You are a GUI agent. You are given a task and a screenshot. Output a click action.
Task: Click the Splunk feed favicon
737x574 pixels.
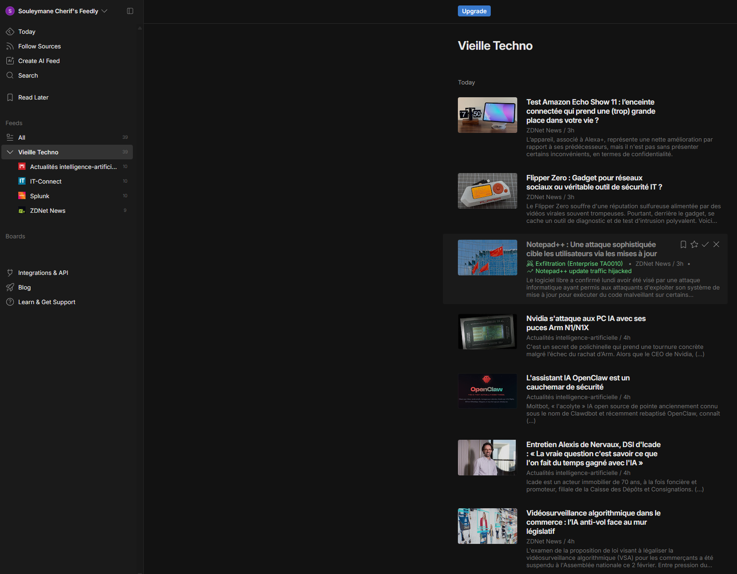click(22, 196)
